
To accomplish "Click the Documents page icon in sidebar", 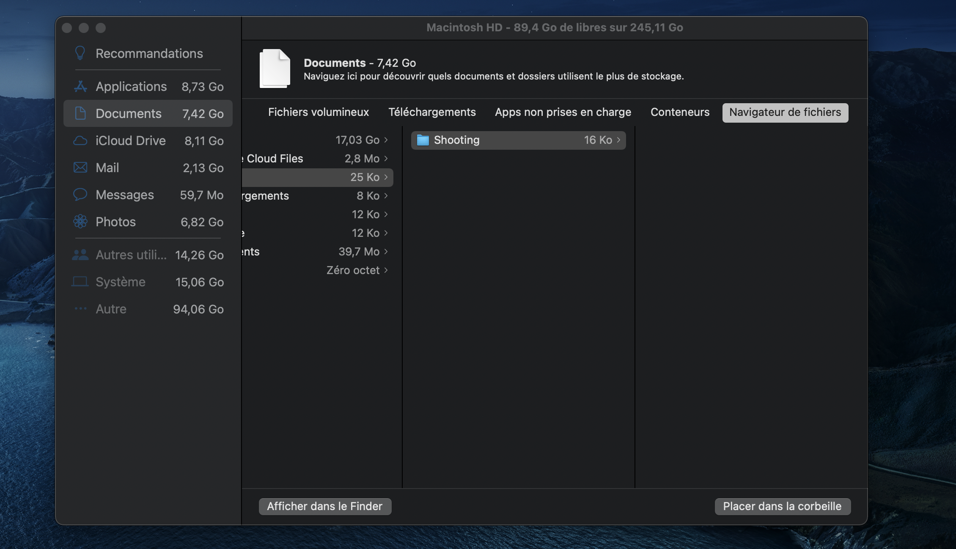I will pos(80,113).
